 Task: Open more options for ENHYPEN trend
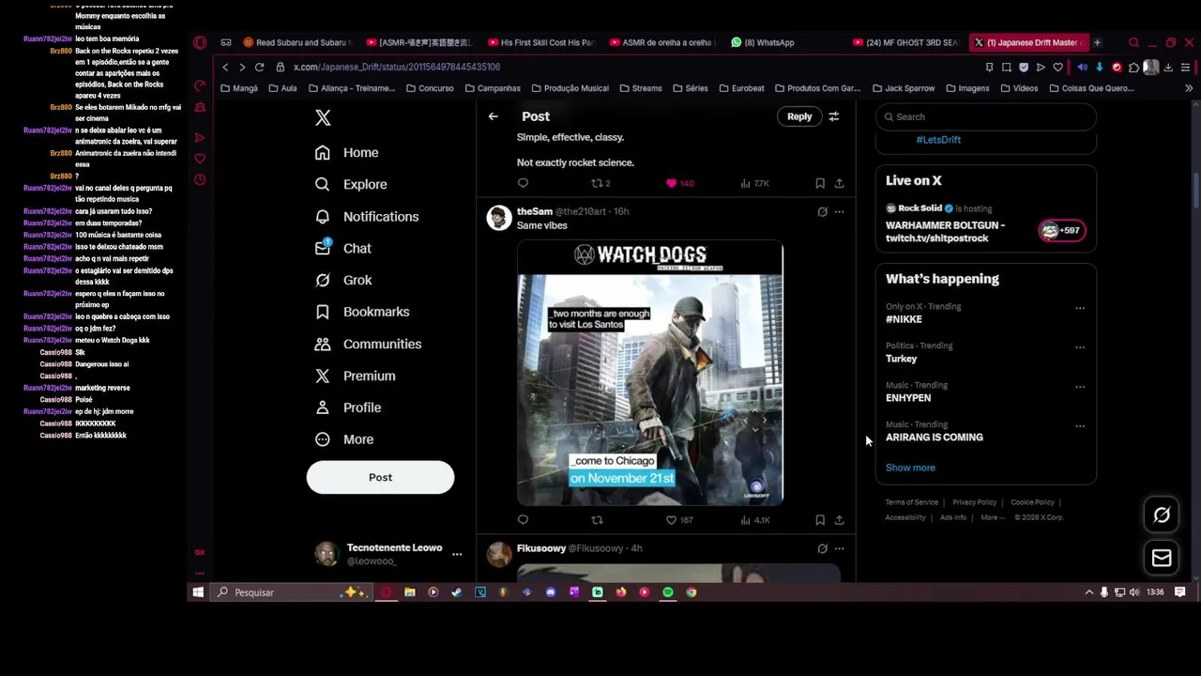point(1080,387)
